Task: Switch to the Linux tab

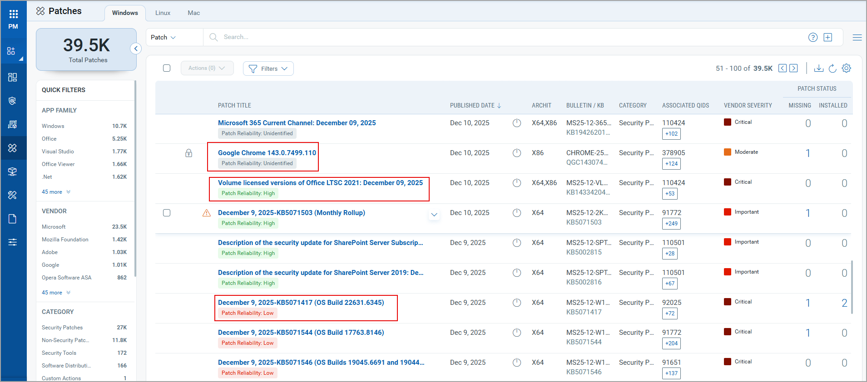Action: 163,13
